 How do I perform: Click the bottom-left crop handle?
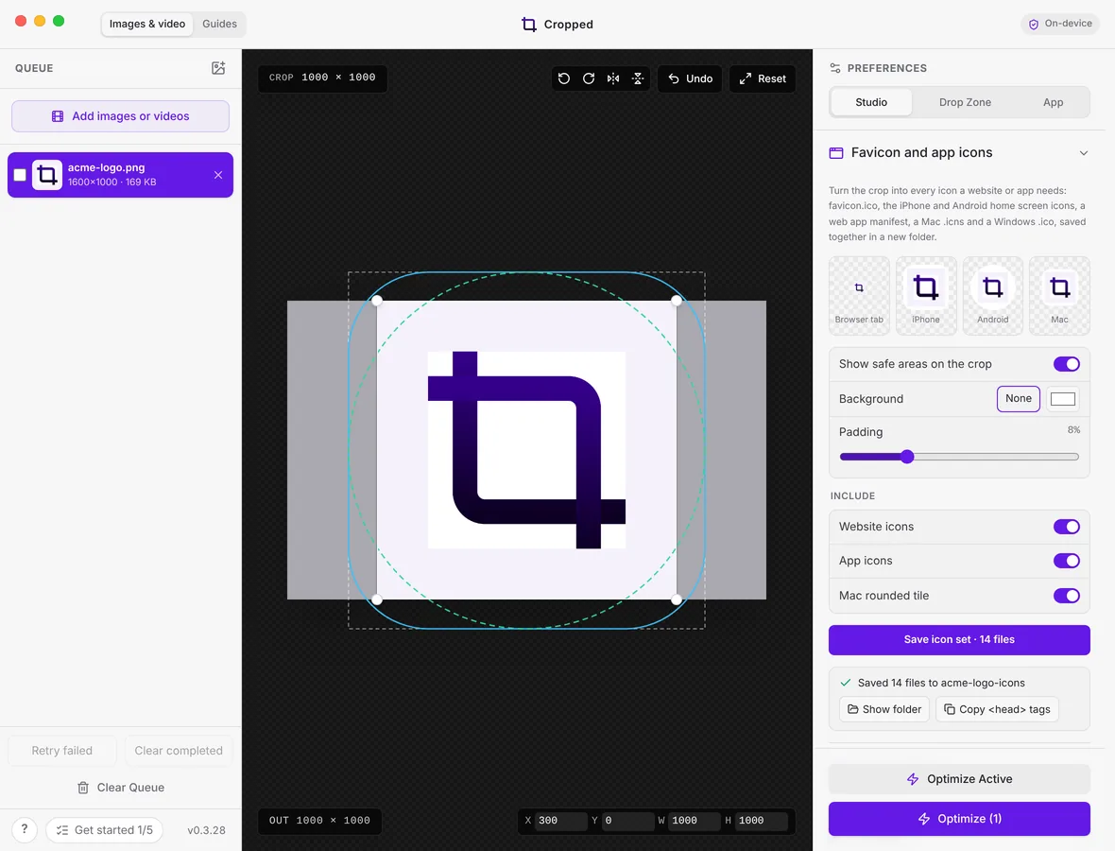coord(377,599)
